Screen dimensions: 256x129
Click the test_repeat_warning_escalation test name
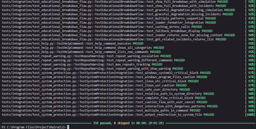pos(133,56)
